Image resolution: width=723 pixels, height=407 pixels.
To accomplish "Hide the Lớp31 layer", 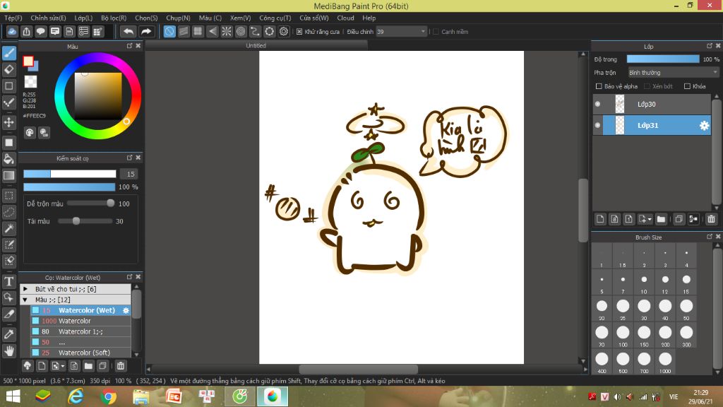I will (597, 126).
